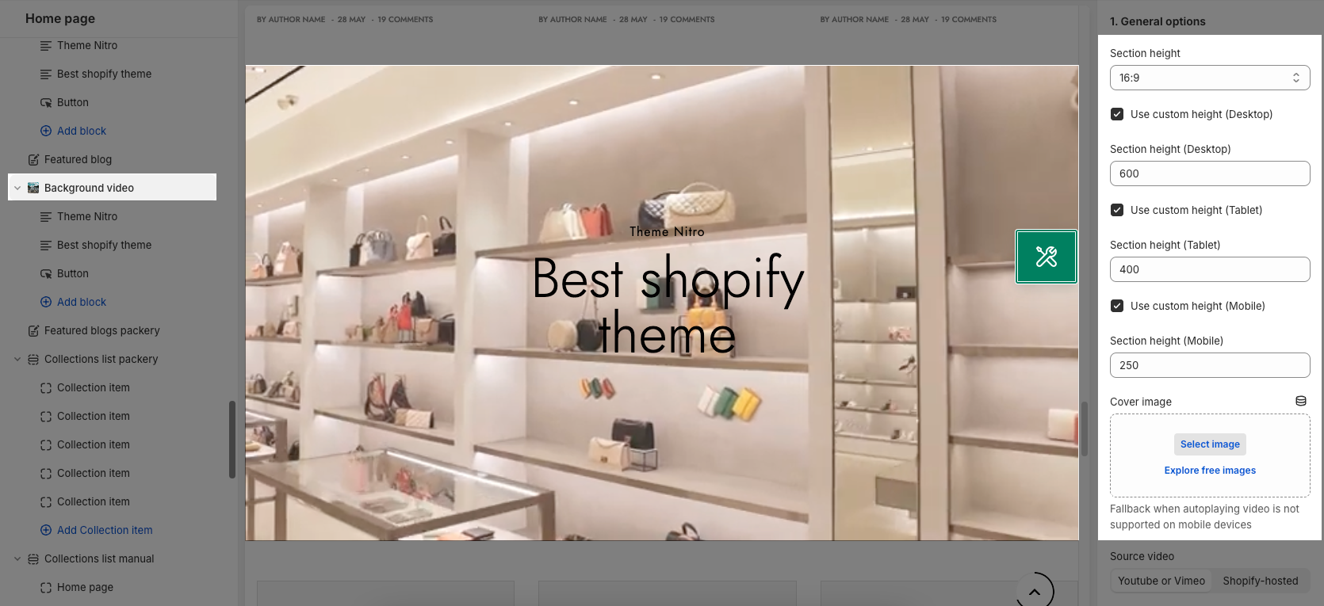Click frame icon of third Collection item
Image resolution: width=1324 pixels, height=606 pixels.
[x=46, y=445]
